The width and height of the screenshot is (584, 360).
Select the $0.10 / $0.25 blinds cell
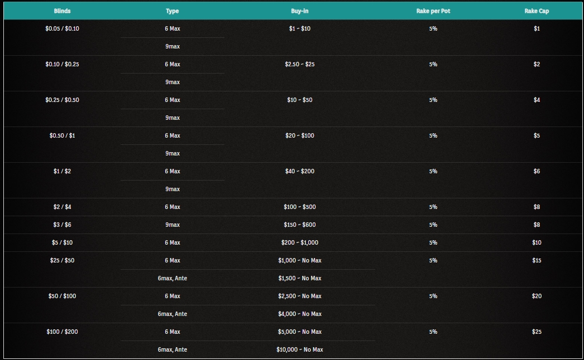(62, 64)
